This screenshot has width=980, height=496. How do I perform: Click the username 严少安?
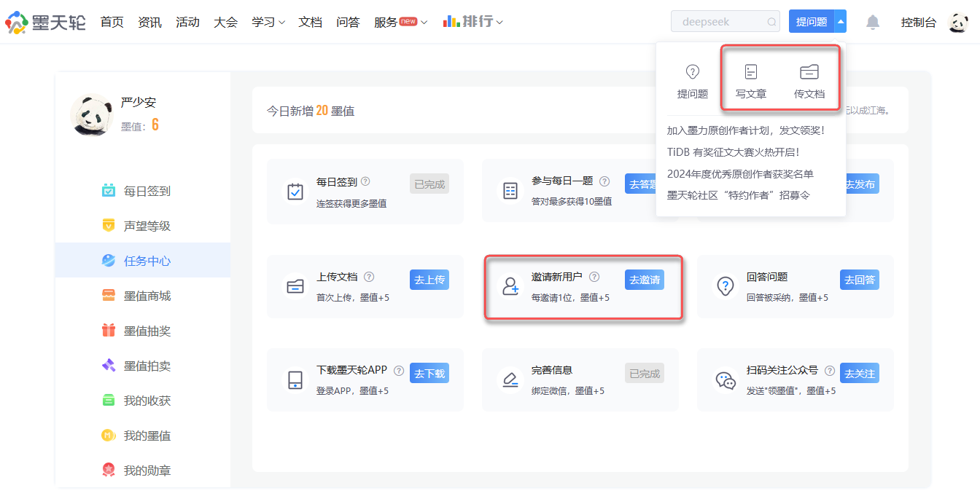(x=139, y=103)
